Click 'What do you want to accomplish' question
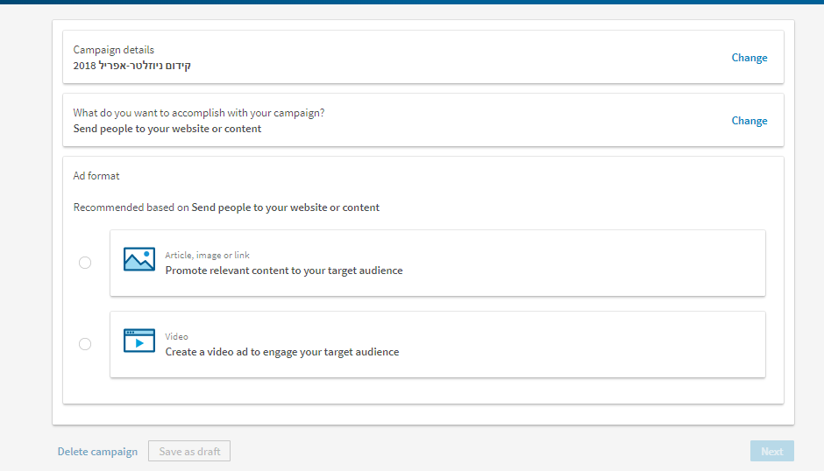The height and width of the screenshot is (471, 824). (199, 113)
